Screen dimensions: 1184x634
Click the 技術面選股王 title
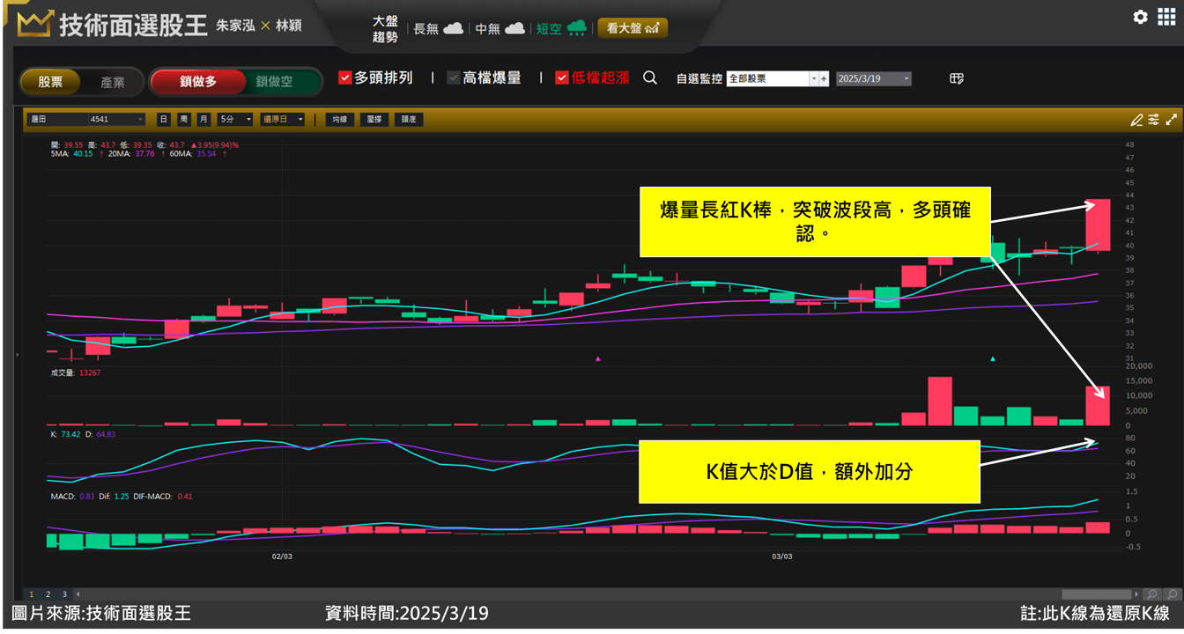tap(133, 25)
